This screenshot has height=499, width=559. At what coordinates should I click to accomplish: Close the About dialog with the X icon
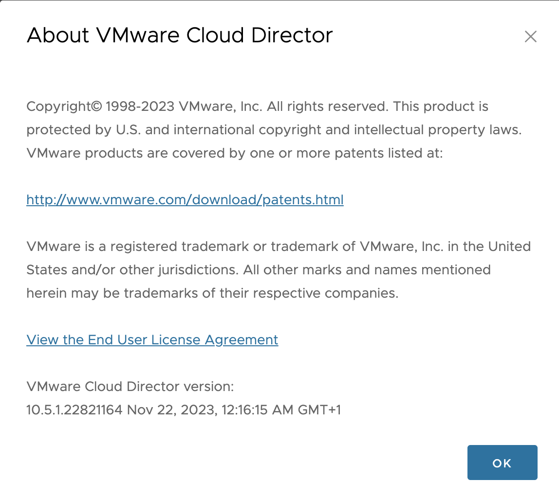pyautogui.click(x=530, y=36)
